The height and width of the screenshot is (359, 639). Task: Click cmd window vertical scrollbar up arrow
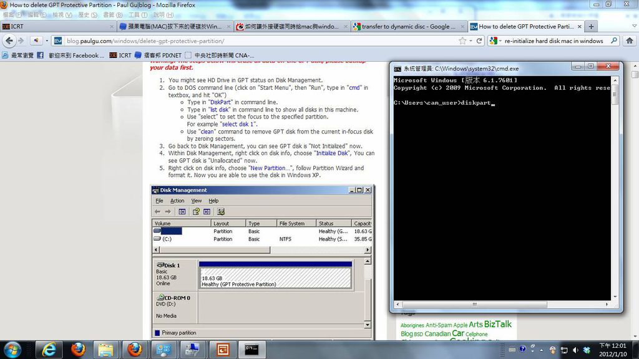point(615,80)
